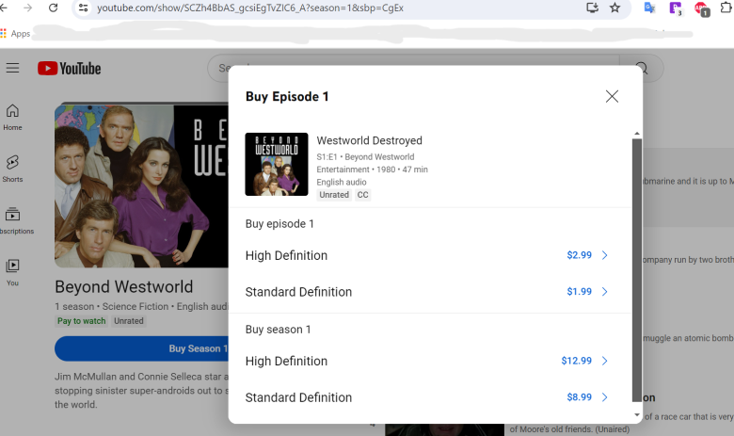Open Shorts from the sidebar
734x436 pixels.
[12, 169]
